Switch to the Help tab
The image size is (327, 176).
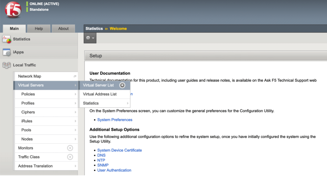(38, 28)
